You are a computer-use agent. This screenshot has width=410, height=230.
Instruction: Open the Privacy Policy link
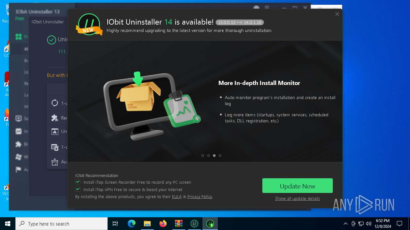click(x=200, y=197)
